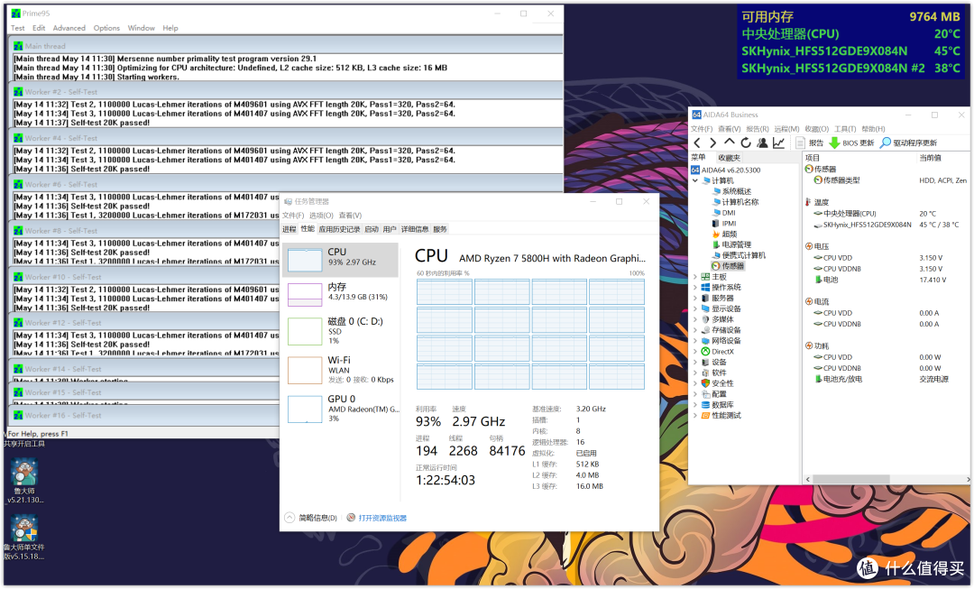Image resolution: width=974 pixels, height=589 pixels.
Task: Expand the 性能测试 tree node
Action: [695, 416]
